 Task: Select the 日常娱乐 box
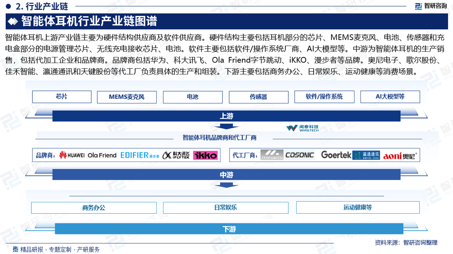click(x=225, y=208)
